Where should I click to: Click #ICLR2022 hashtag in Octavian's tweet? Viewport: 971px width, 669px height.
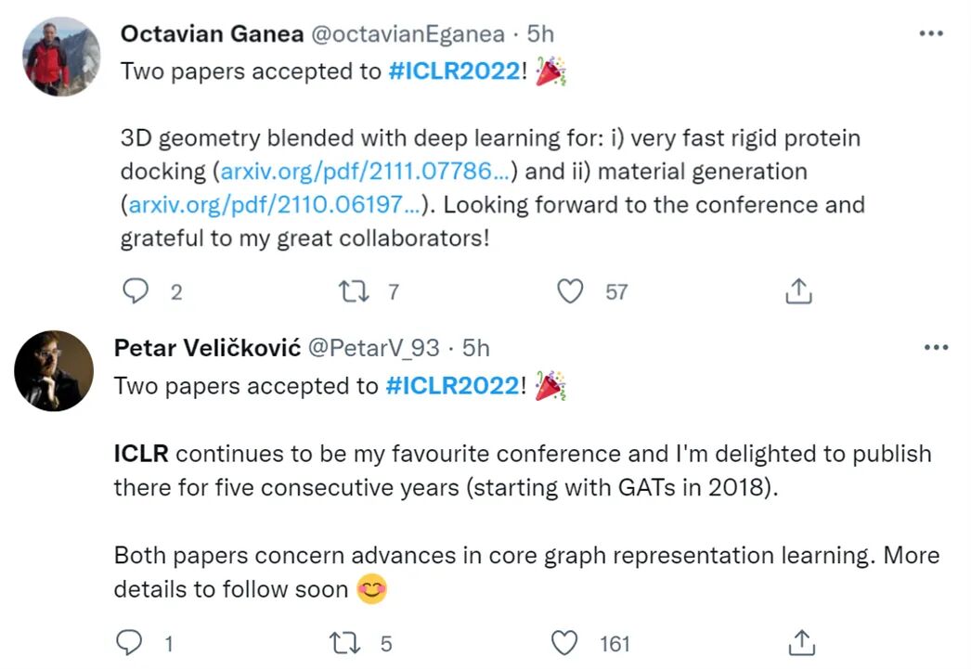point(453,71)
